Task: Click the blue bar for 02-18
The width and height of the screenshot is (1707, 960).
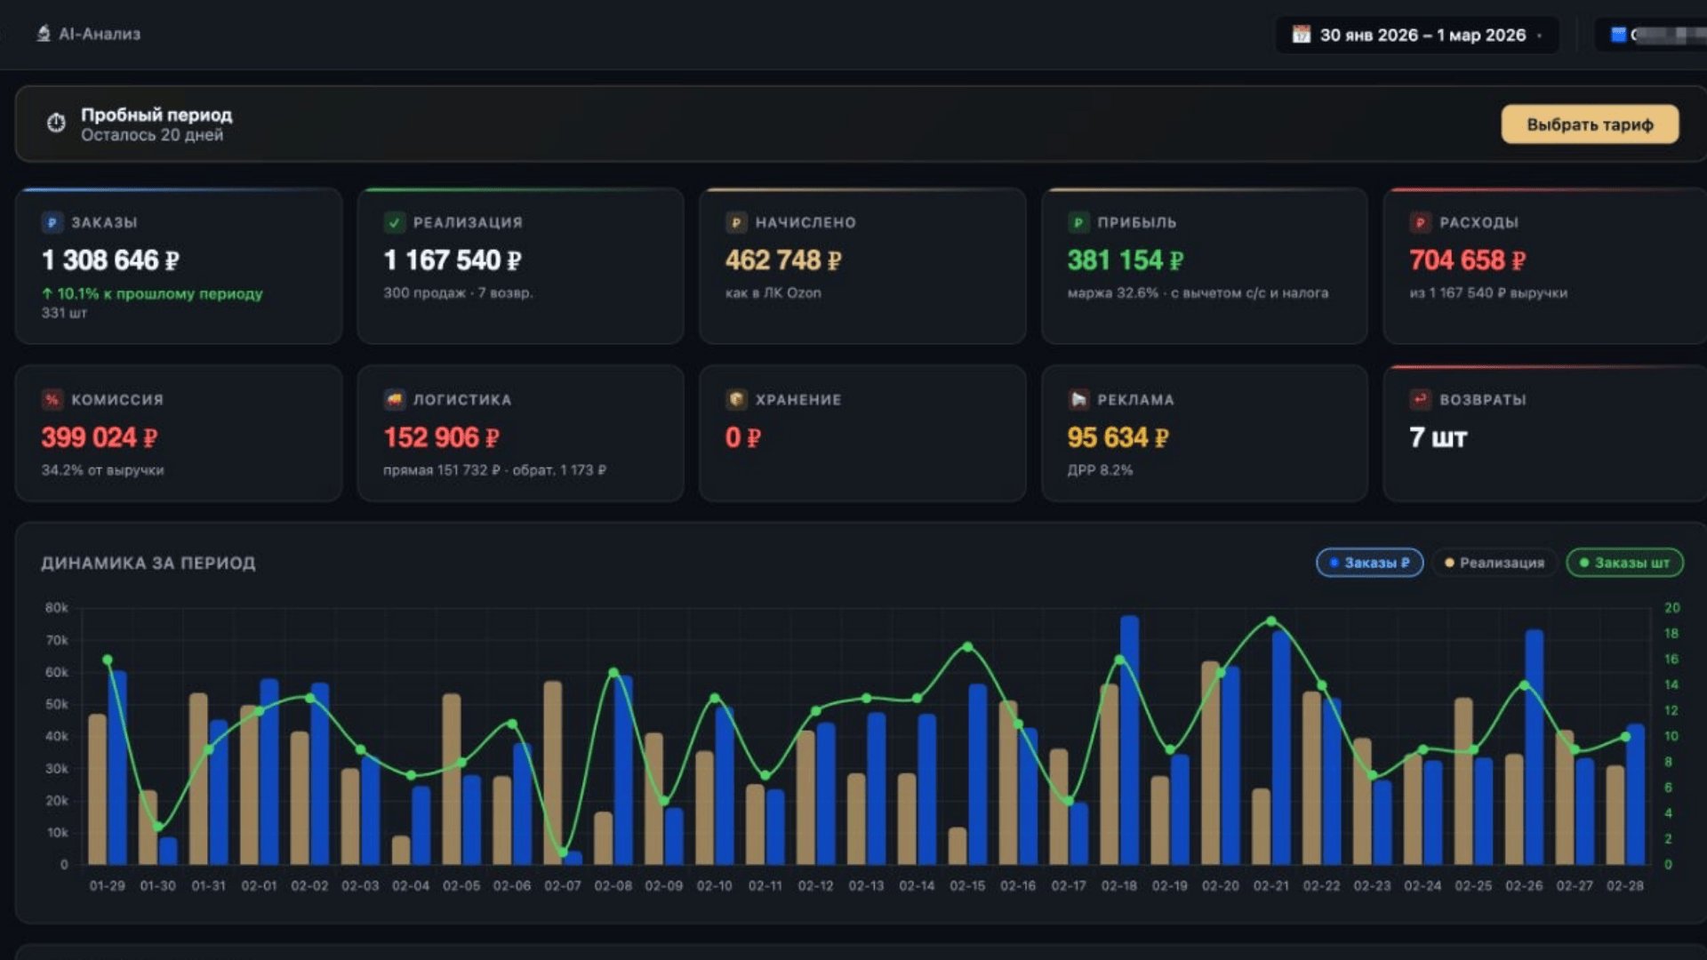Action: (1130, 740)
